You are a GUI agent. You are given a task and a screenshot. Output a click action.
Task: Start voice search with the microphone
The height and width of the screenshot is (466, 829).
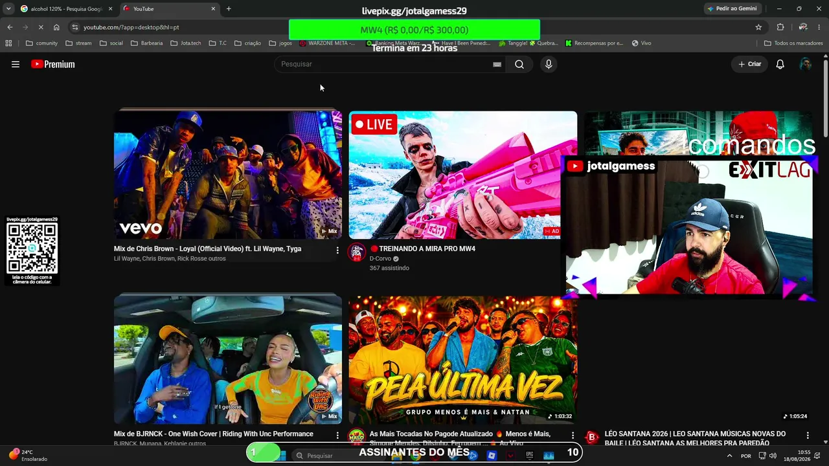tap(549, 64)
